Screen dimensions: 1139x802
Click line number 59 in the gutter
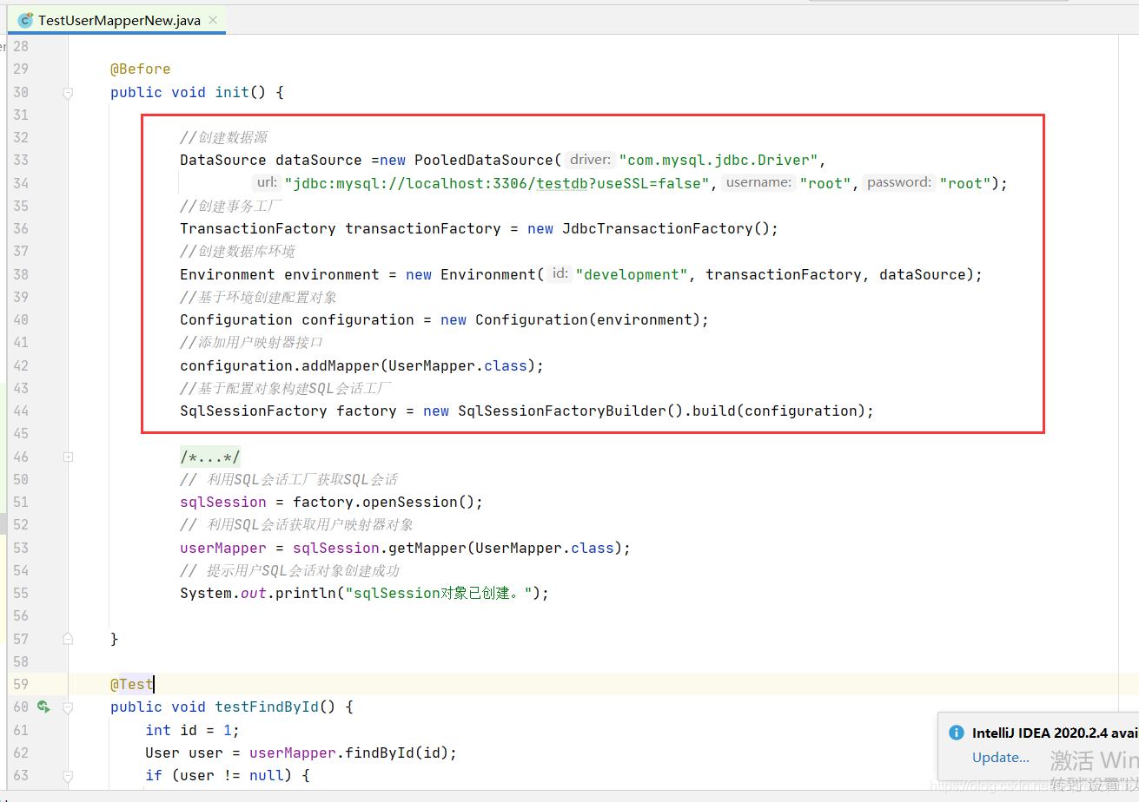coord(21,684)
